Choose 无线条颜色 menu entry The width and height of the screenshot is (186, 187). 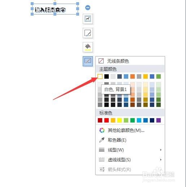[x=130, y=61]
